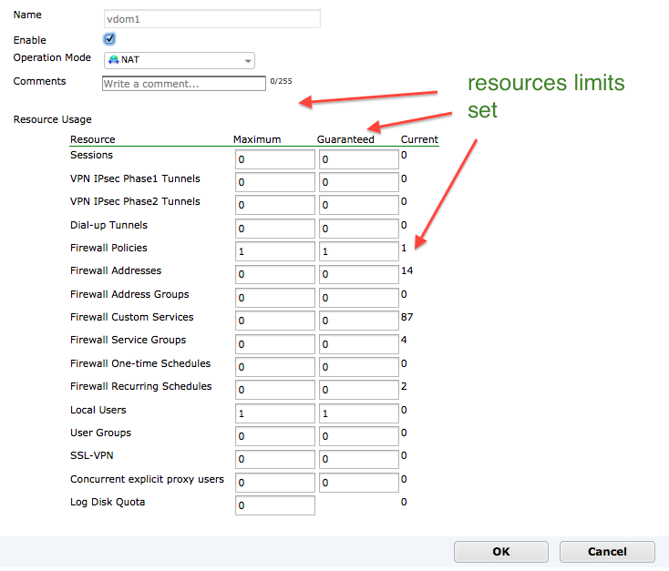Edit Firewall Custom Services Guaranteed field
Viewport: 669px width, 571px height.
(x=359, y=321)
